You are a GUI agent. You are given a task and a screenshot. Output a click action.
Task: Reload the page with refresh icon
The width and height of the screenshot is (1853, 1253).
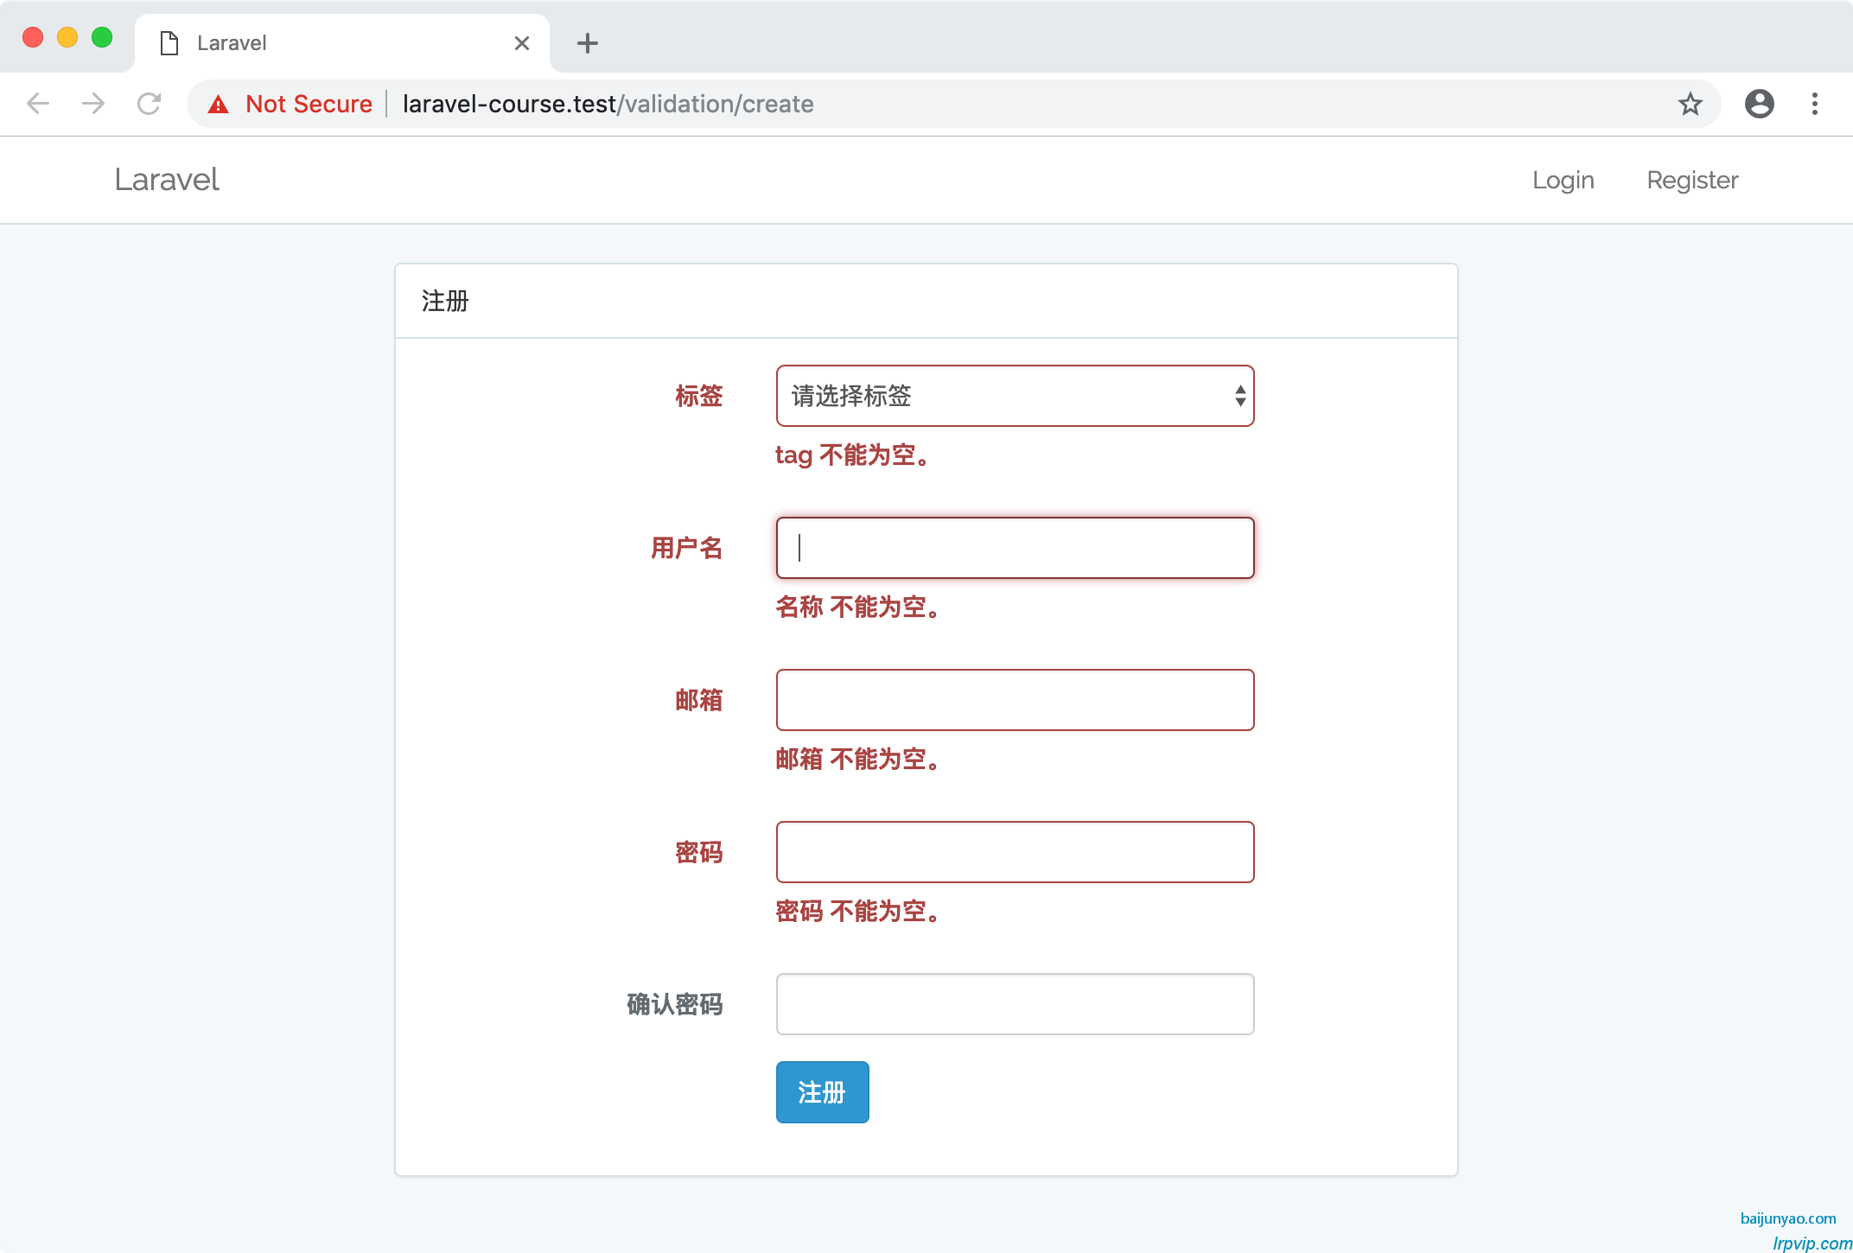(150, 104)
